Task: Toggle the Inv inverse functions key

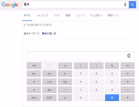Action: pos(34,74)
